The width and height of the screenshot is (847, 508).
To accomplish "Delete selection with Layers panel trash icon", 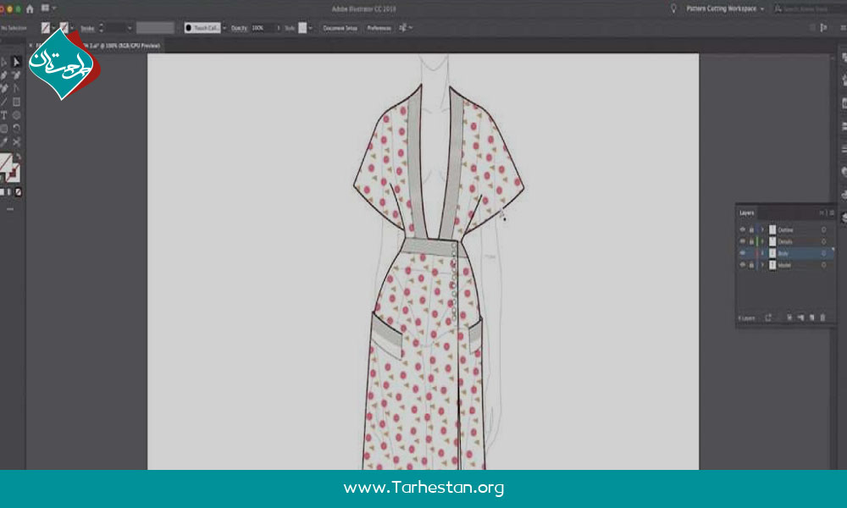I will pyautogui.click(x=822, y=318).
